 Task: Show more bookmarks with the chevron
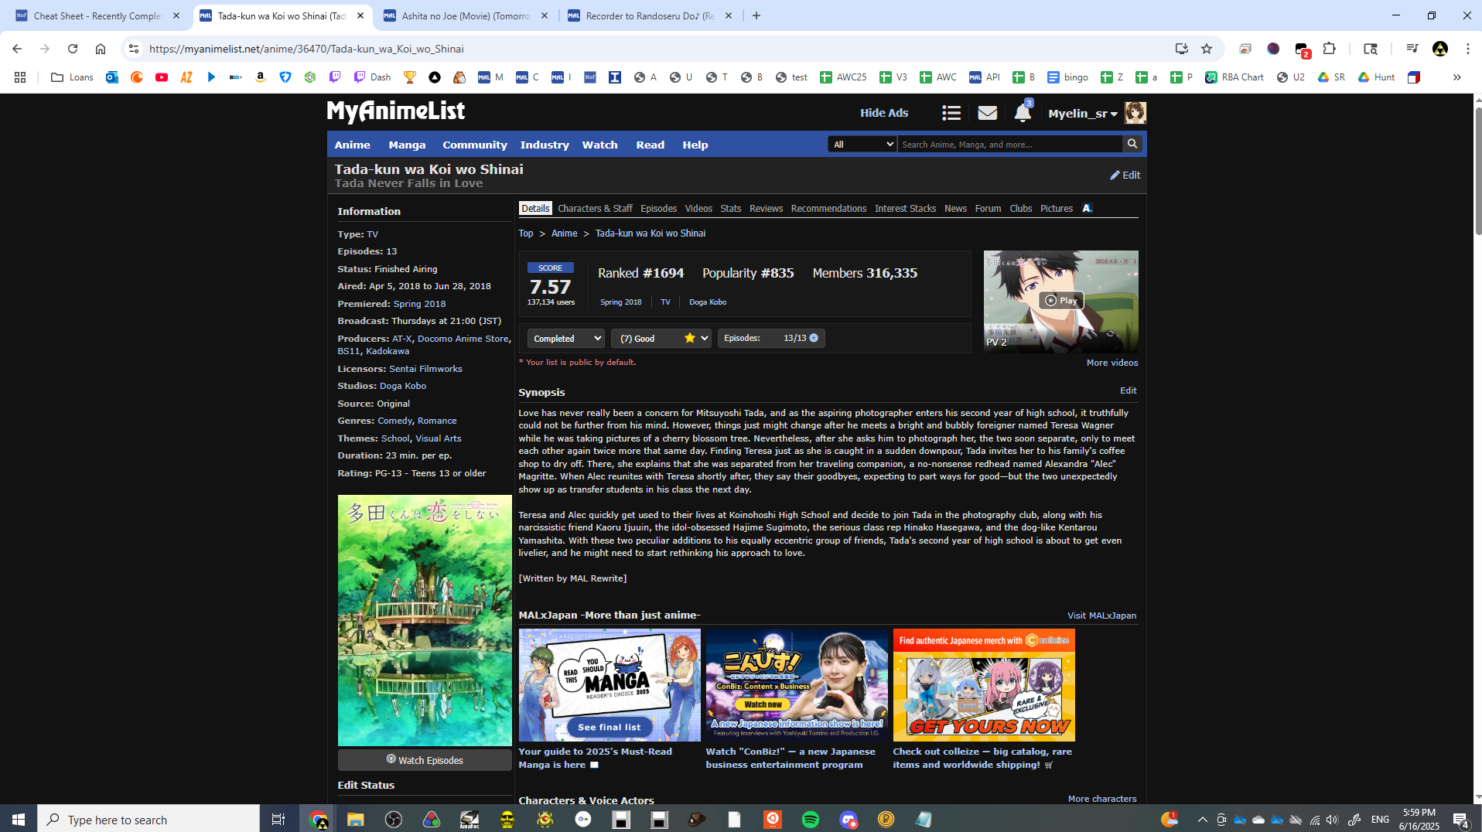[x=1456, y=77]
